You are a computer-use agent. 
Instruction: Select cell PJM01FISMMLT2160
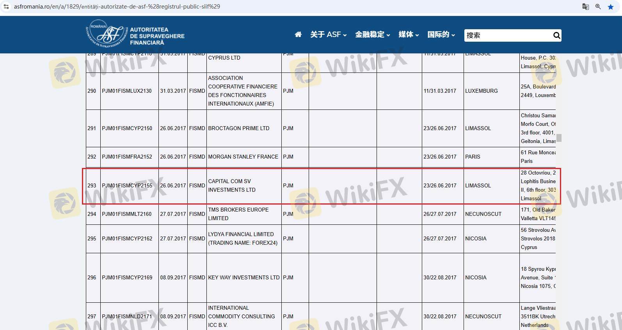click(127, 214)
